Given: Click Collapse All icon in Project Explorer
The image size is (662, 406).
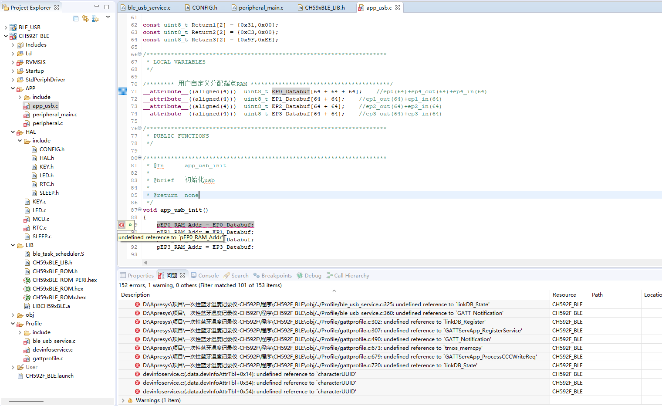Looking at the screenshot, I should [76, 18].
